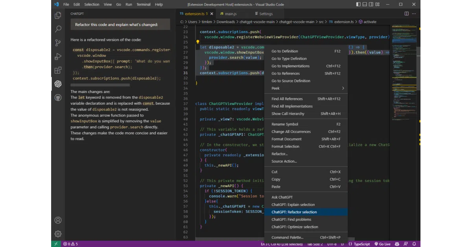Open the Run and Debug view
472x247 pixels.
click(x=58, y=56)
